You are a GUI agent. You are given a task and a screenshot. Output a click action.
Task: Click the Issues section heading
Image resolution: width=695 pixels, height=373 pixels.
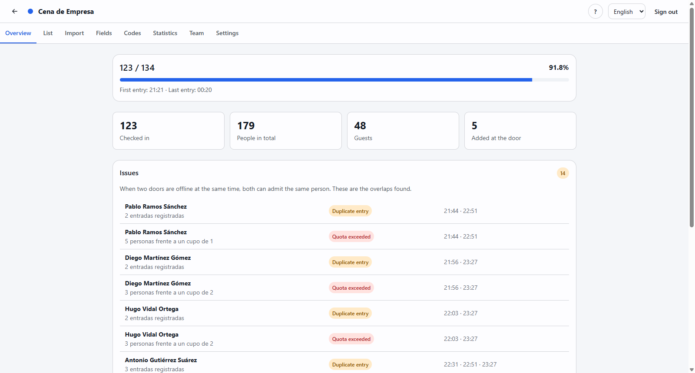(x=129, y=173)
